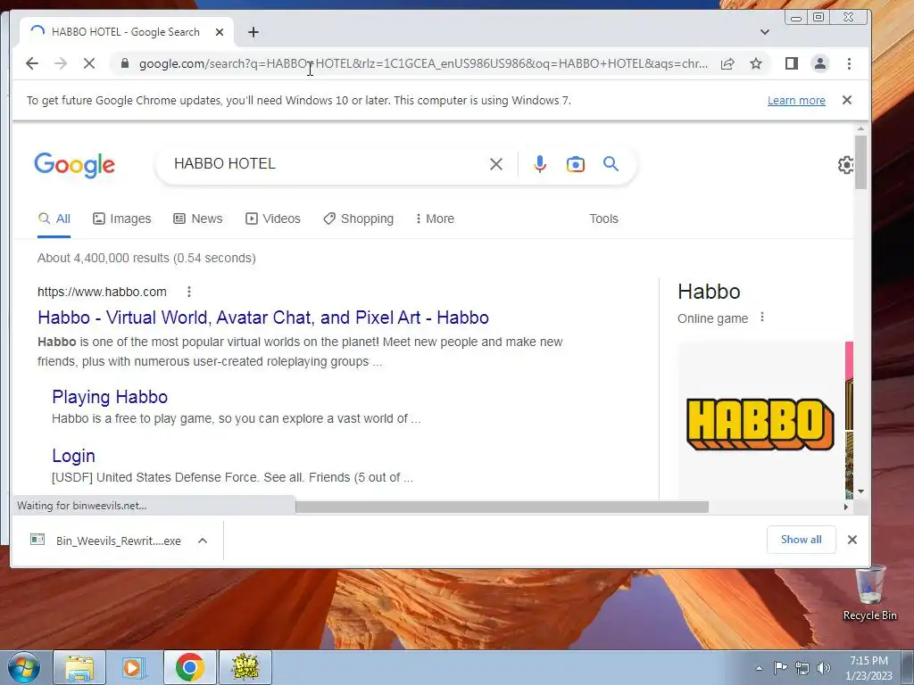The height and width of the screenshot is (685, 914).
Task: Dismiss the Windows 7 update notice
Action: coord(847,100)
